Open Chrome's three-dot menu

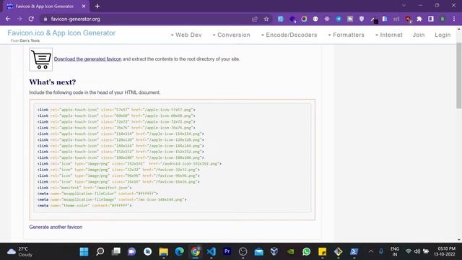pos(454,19)
